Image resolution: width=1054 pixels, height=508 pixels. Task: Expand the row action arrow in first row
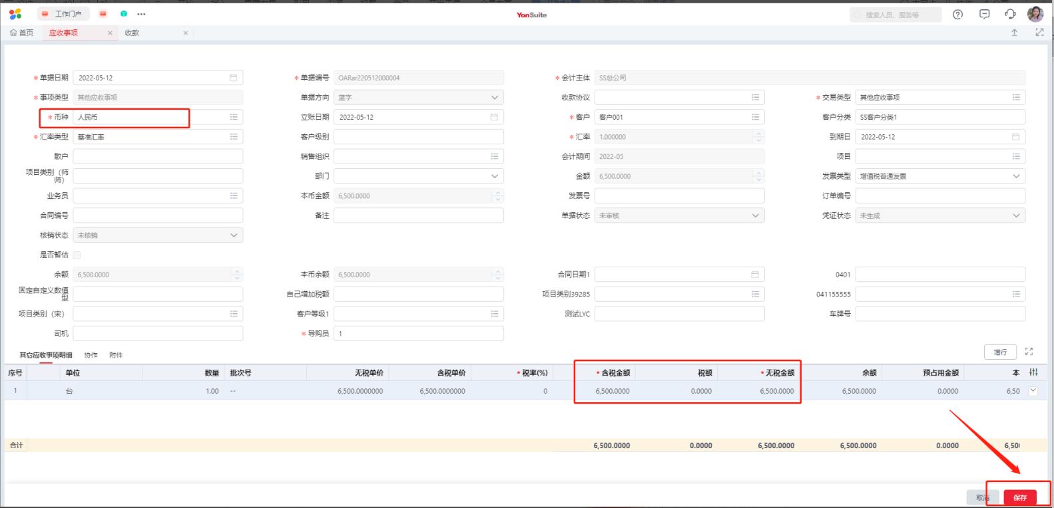1033,391
